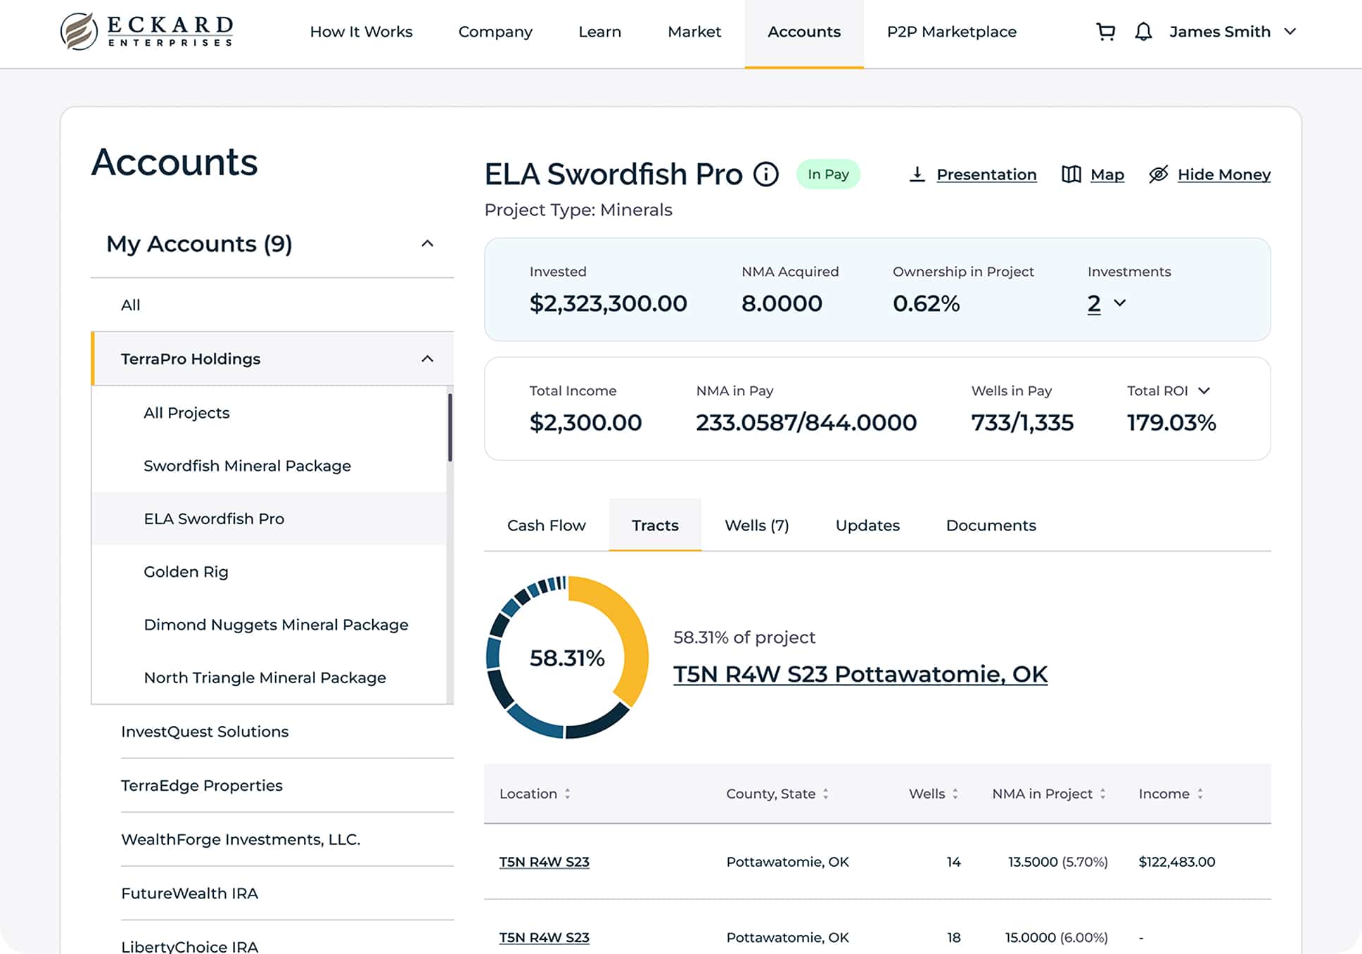Viewport: 1362px width, 954px height.
Task: Click the 13.5000 (5.70%) NMA cell
Action: (x=1057, y=862)
